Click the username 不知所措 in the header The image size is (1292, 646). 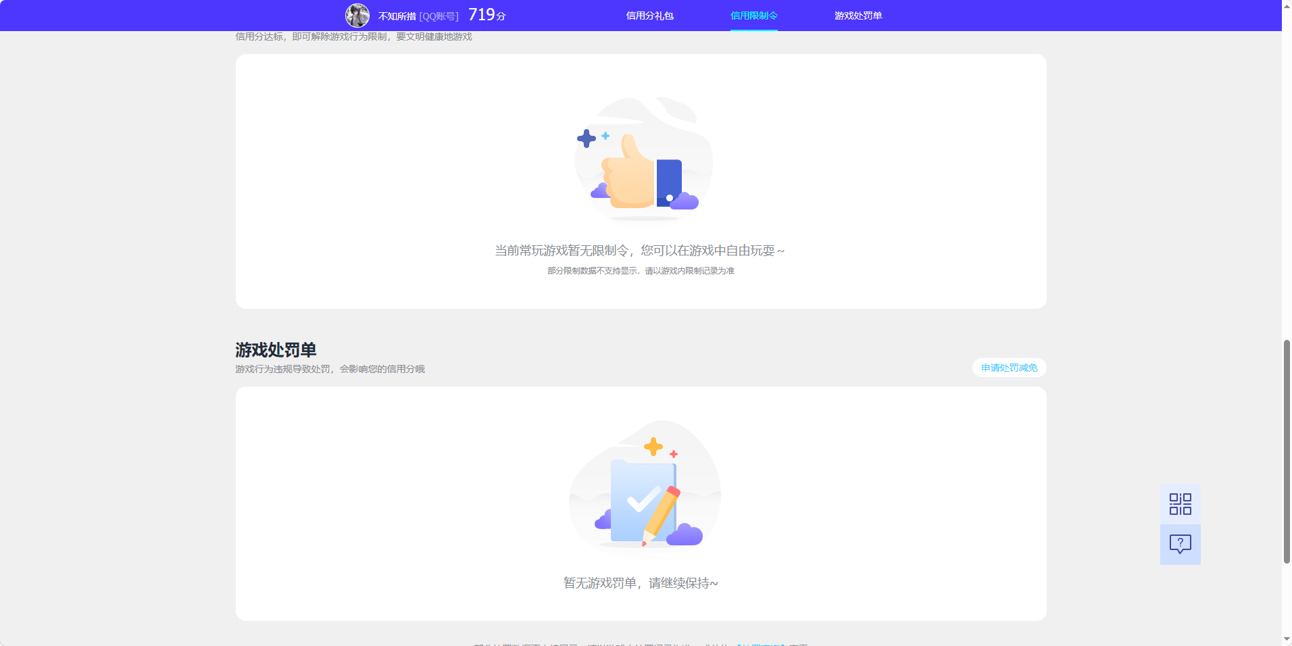pyautogui.click(x=397, y=16)
